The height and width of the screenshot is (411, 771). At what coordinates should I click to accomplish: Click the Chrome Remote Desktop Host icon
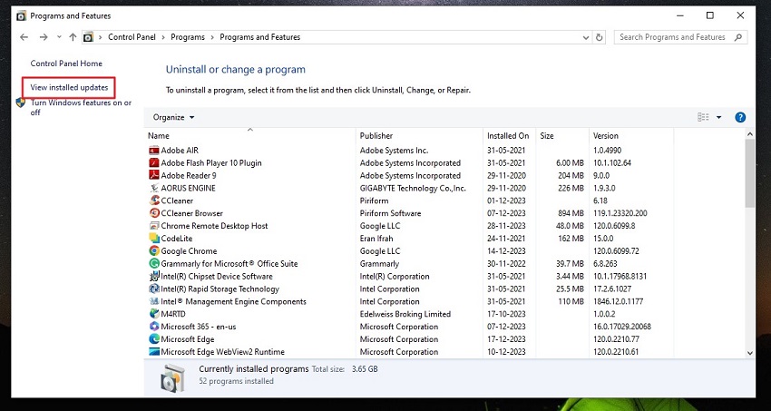[154, 226]
